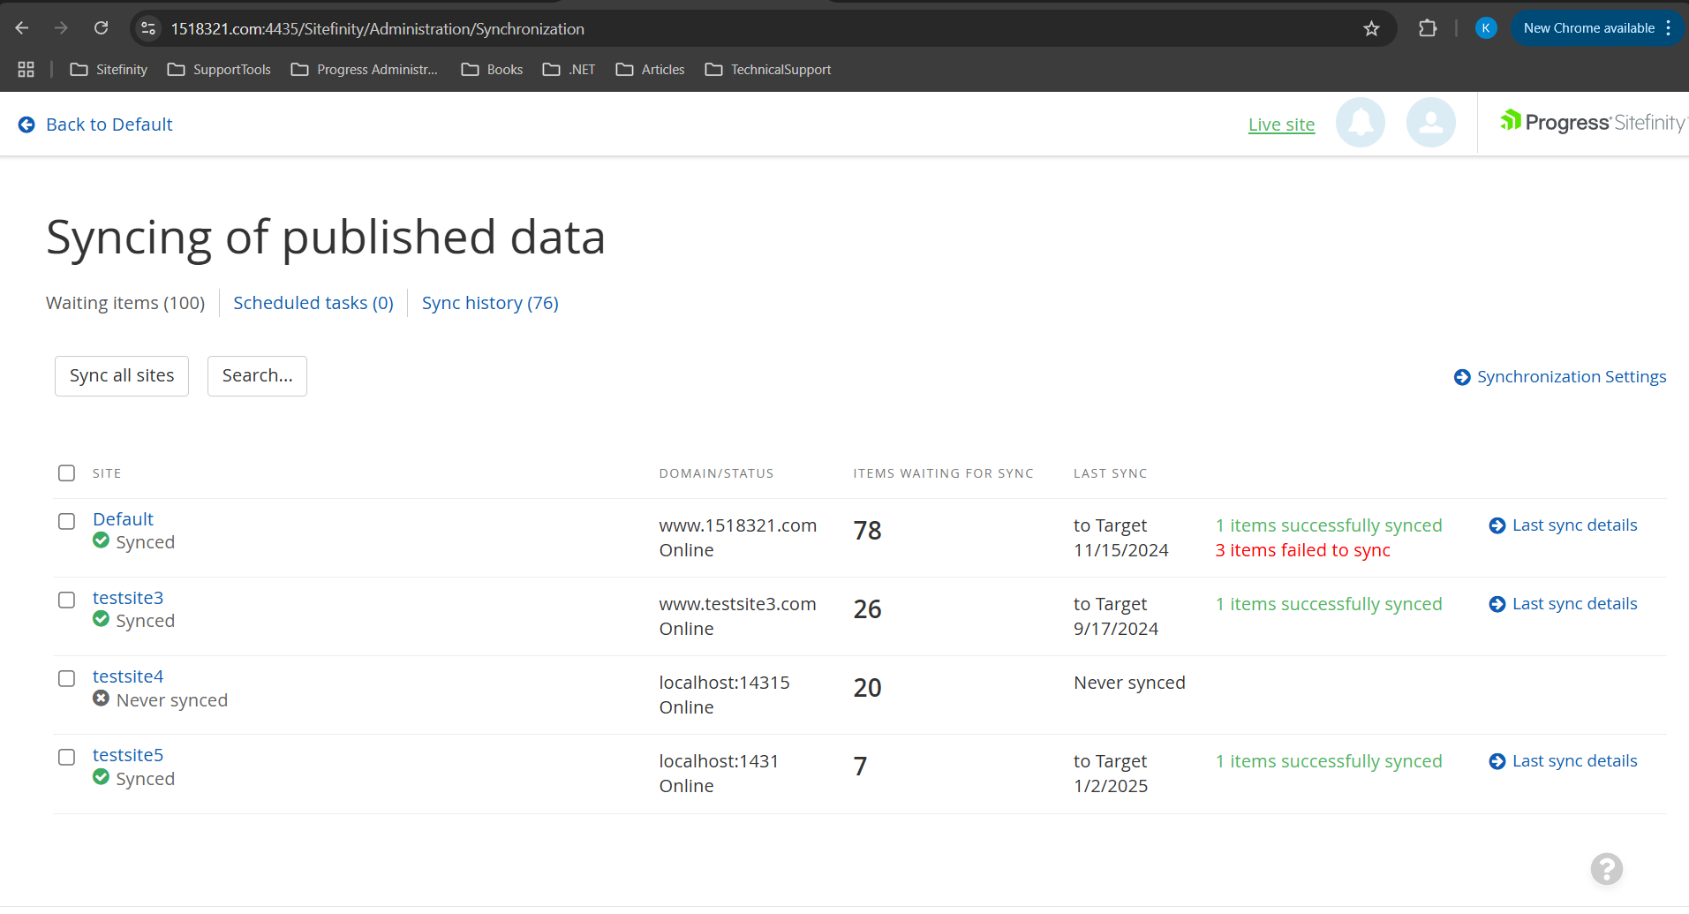This screenshot has height=914, width=1689.
Task: Open the Progress Administr... bookmarks folder
Action: click(x=365, y=69)
